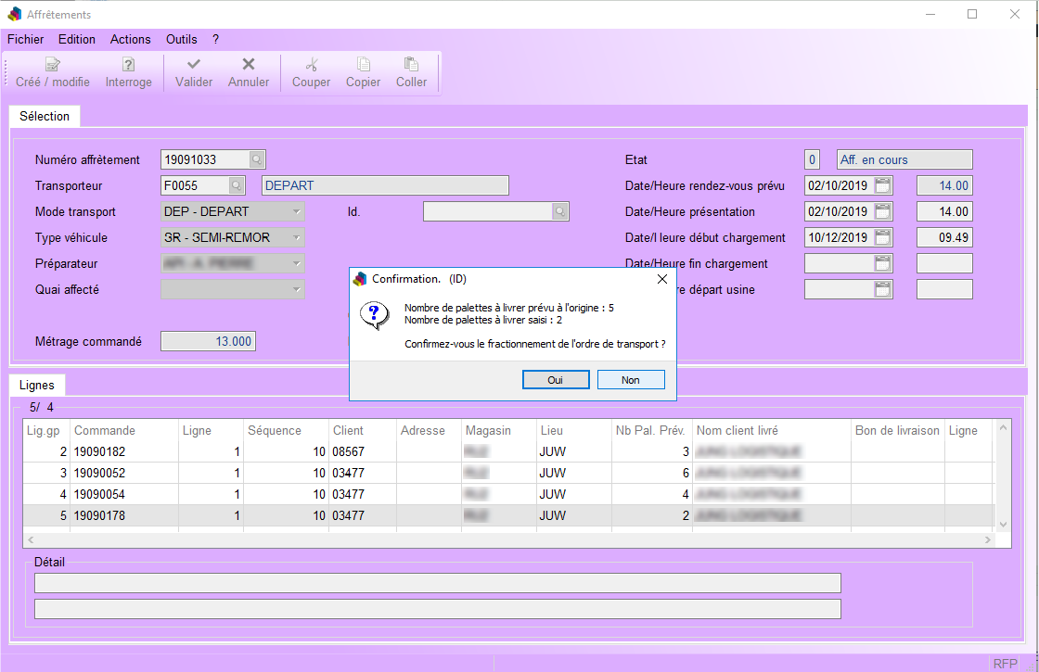Viewport: 1039px width, 672px height.
Task: Decline fractionnement by clicking Non
Action: pyautogui.click(x=631, y=380)
